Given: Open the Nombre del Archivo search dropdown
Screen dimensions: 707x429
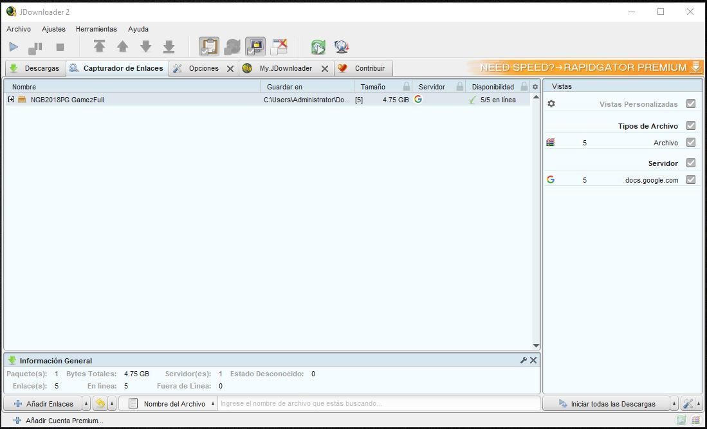Looking at the screenshot, I should pyautogui.click(x=168, y=403).
